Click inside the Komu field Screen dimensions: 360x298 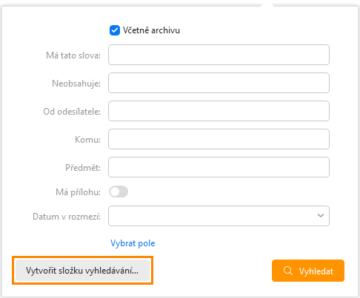pyautogui.click(x=219, y=139)
